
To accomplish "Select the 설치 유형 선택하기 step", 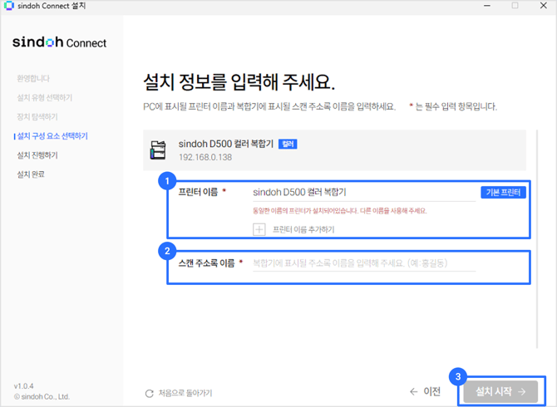I will [x=45, y=97].
